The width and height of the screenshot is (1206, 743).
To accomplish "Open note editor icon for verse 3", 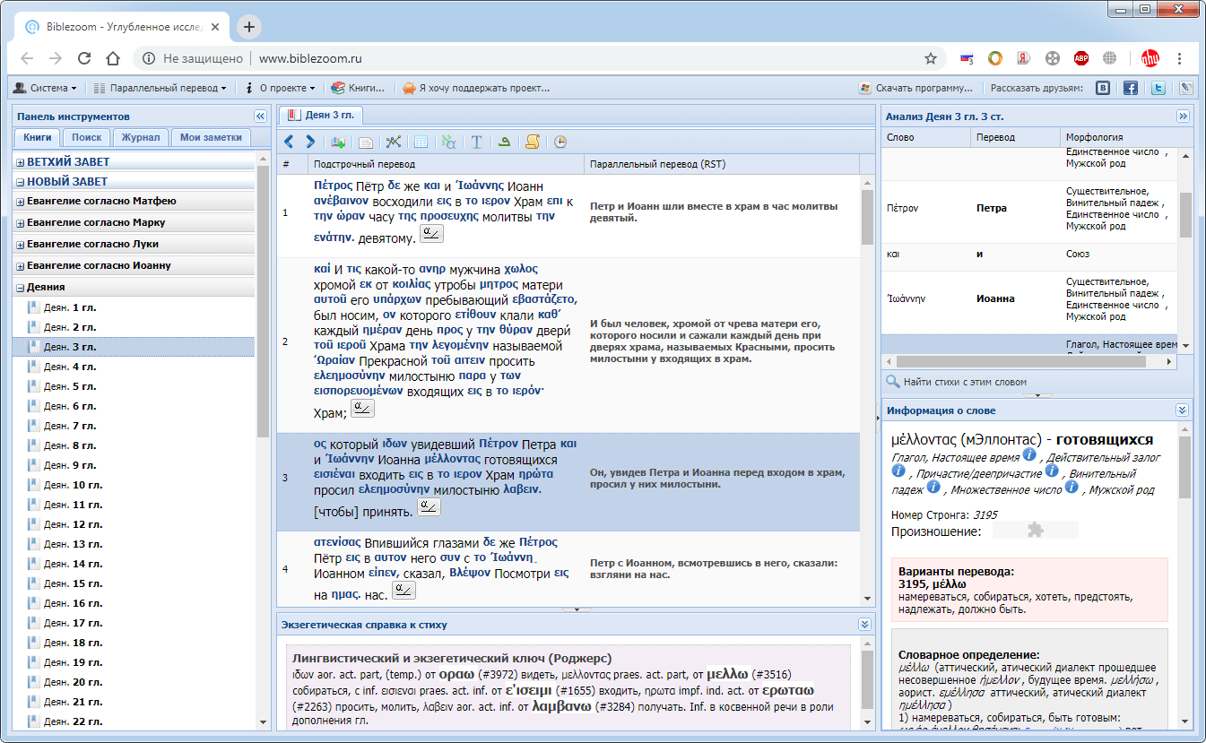I will point(429,508).
